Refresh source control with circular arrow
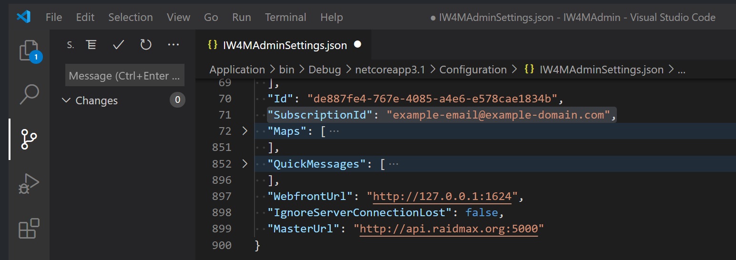The image size is (736, 260). click(x=146, y=45)
